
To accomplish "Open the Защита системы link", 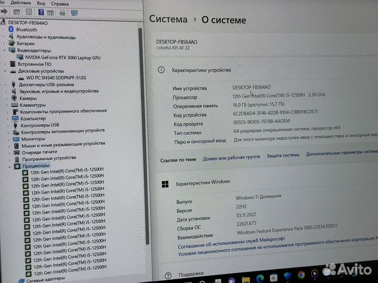I will (x=283, y=156).
